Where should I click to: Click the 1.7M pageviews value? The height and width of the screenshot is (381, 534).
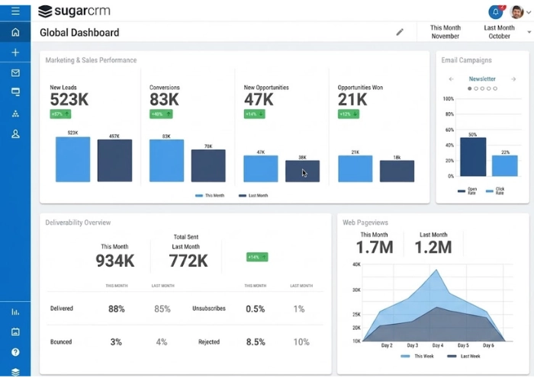[375, 247]
